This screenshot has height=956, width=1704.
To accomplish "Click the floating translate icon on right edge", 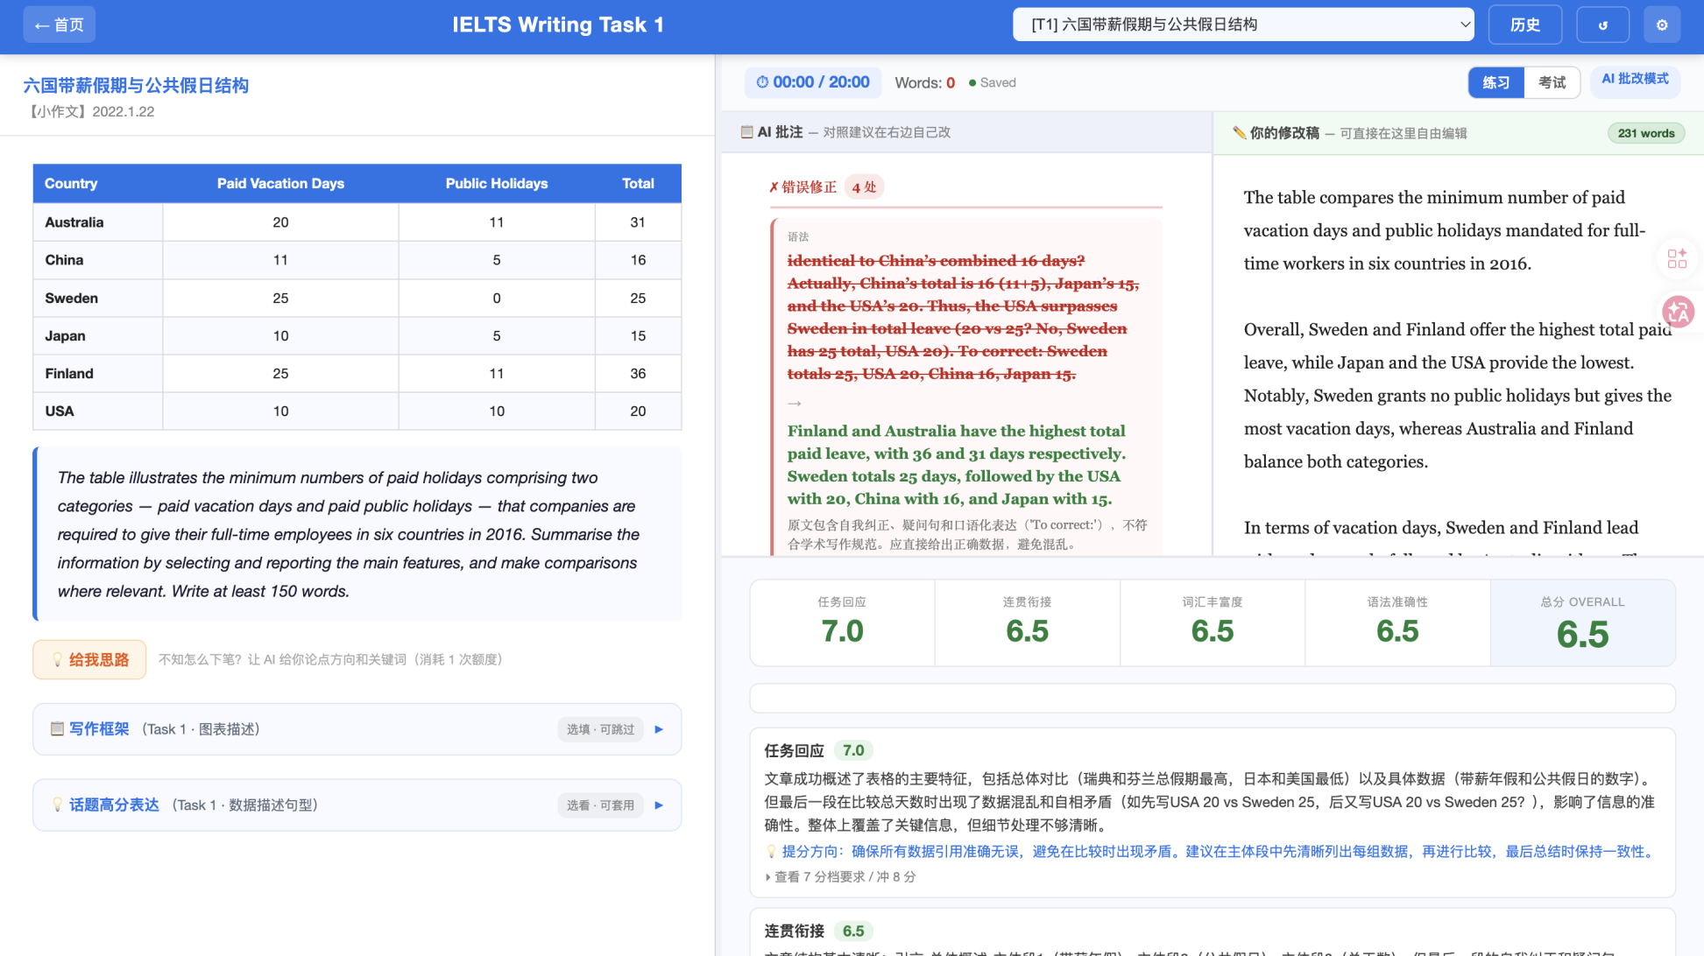I will point(1679,311).
